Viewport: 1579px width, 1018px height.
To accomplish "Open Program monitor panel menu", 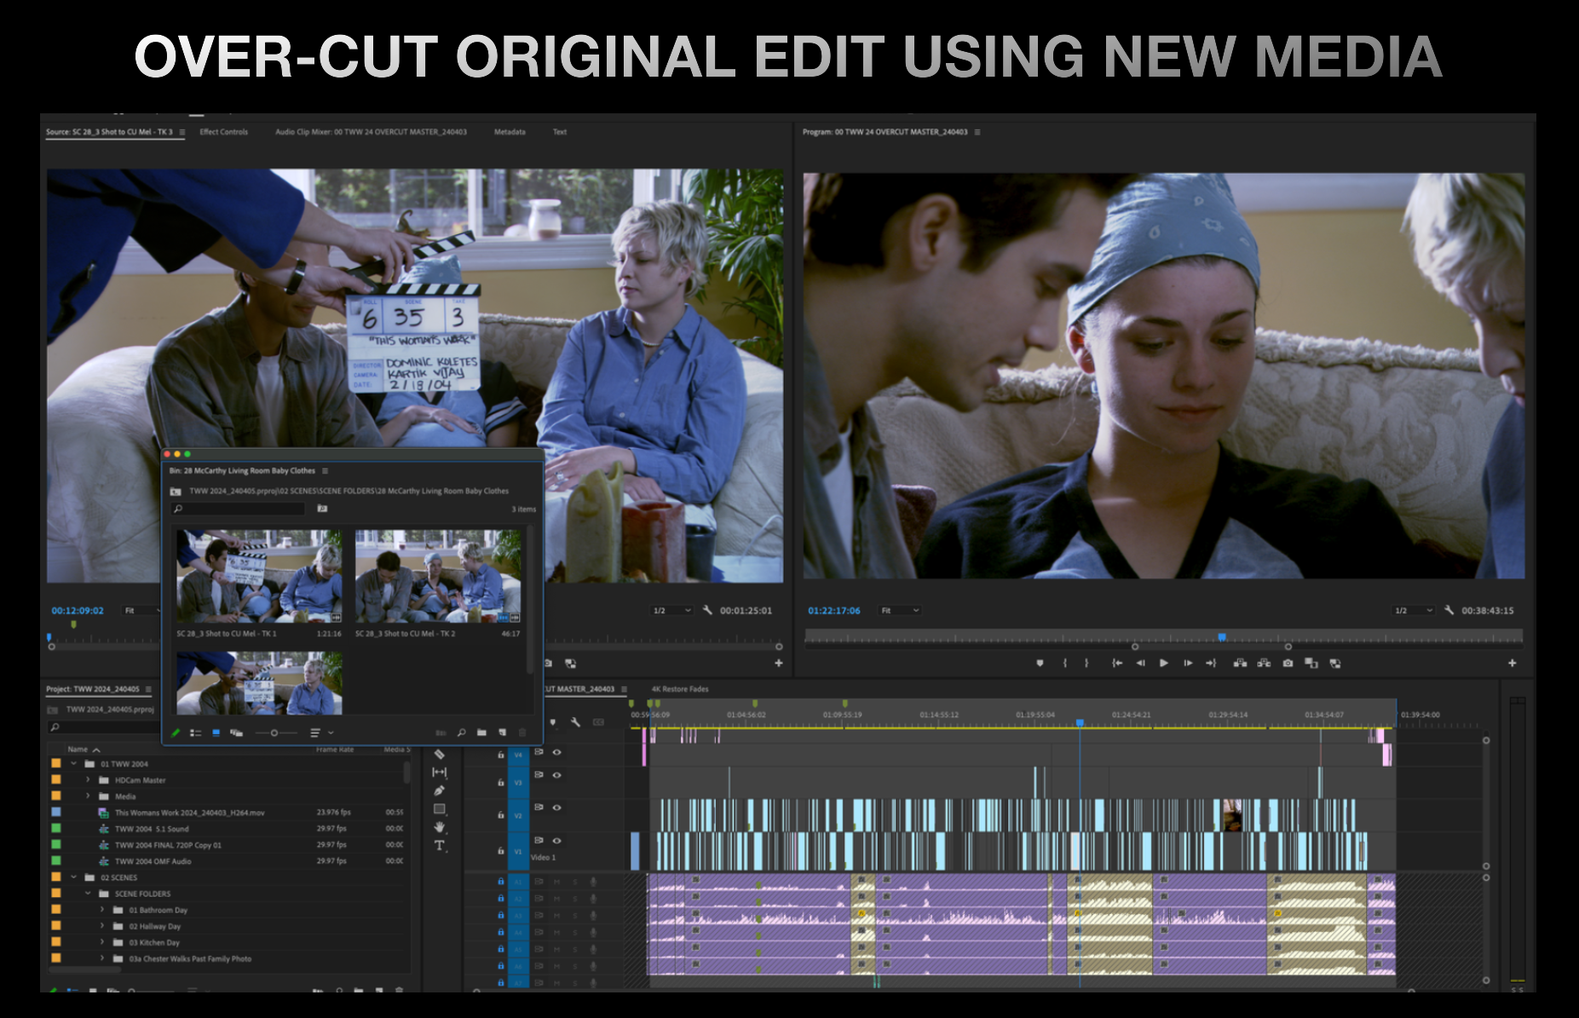I will tap(977, 132).
